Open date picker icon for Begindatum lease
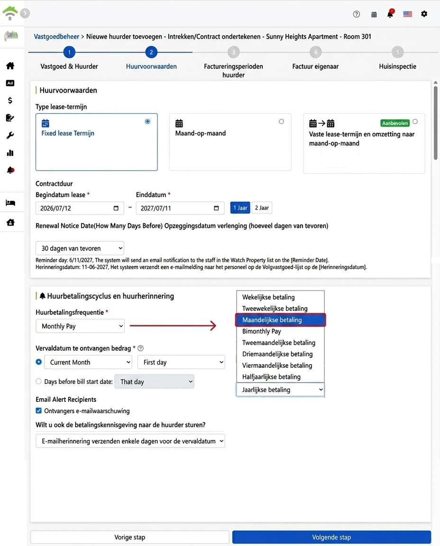Image resolution: width=440 pixels, height=546 pixels. click(x=116, y=208)
